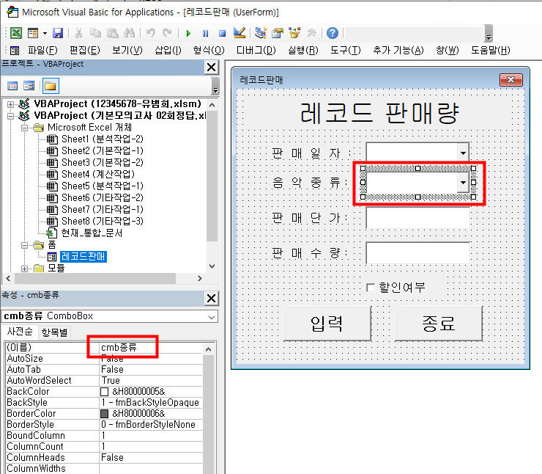This screenshot has width=542, height=474.
Task: Open Project Explorer from toolbar icon
Action: pos(261,33)
